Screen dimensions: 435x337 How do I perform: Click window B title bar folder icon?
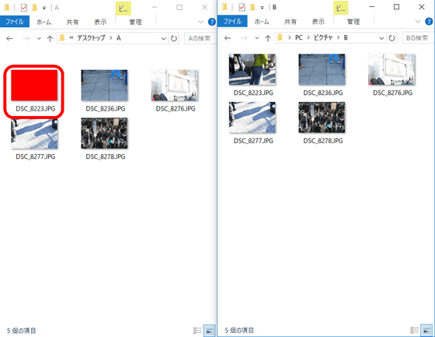pos(224,7)
